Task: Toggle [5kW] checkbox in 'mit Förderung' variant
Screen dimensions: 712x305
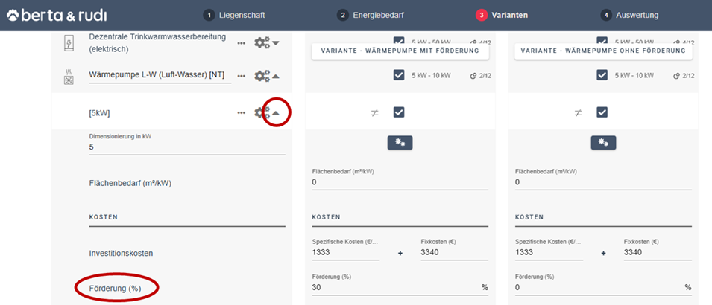Action: [x=399, y=112]
